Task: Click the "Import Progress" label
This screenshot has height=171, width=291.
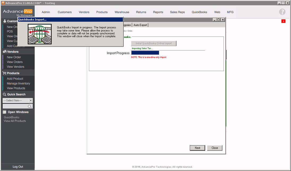Action: (x=118, y=53)
